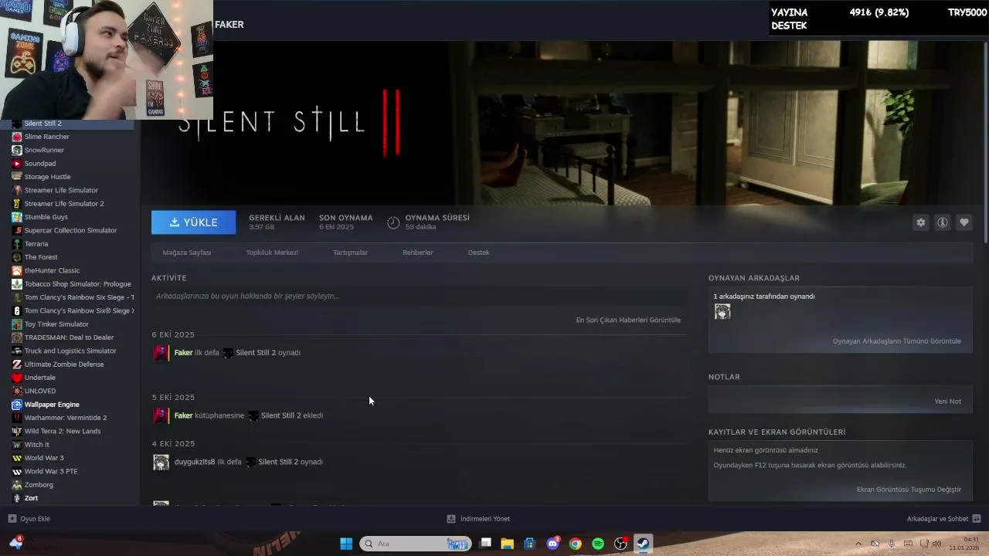Select Storage Hustle in library list

47,177
